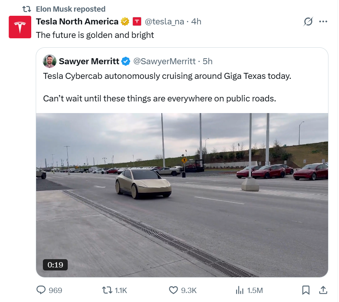Image resolution: width=339 pixels, height=302 pixels.
Task: Open the three-dot more options menu
Action: pos(323,22)
